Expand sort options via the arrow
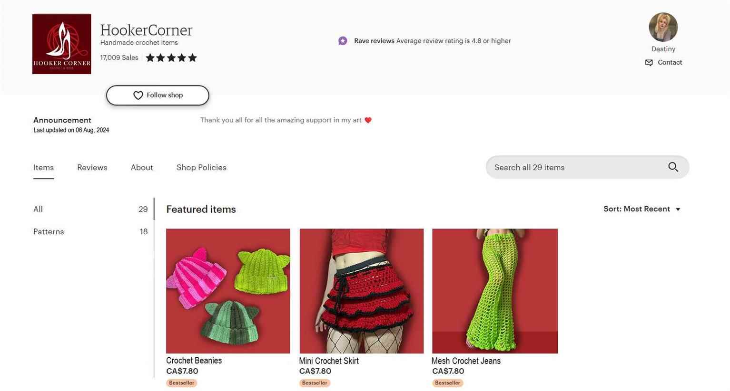 tap(678, 210)
